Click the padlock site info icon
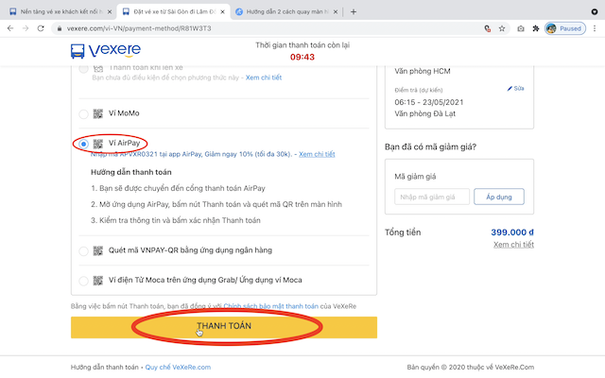The height and width of the screenshot is (378, 605). 60,28
